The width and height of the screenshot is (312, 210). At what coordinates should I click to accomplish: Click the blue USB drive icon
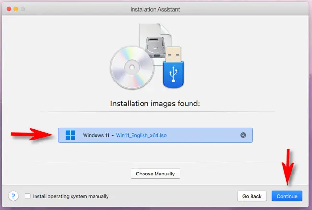click(x=174, y=67)
